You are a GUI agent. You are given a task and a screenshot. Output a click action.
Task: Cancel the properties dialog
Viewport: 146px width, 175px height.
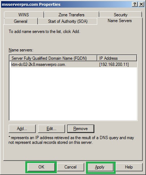pos(70,167)
